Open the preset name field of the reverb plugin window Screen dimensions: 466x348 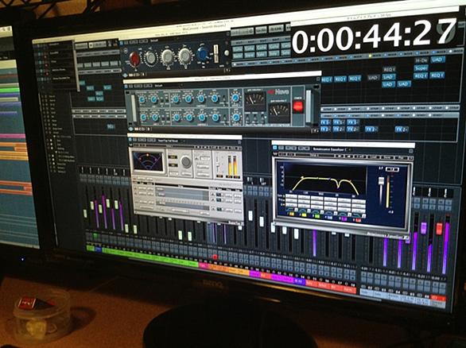pos(169,141)
